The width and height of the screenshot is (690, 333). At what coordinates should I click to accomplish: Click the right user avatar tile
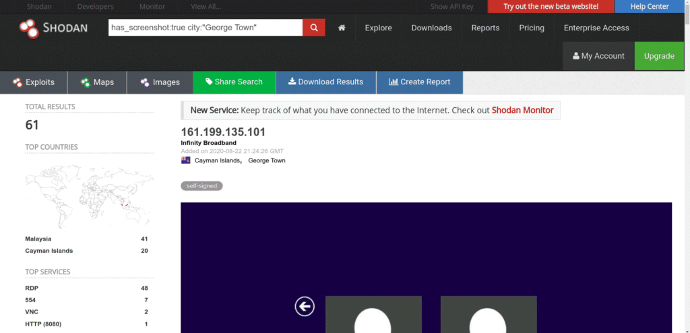489,315
